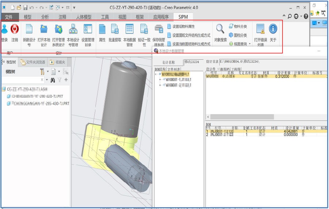329x209 pixels.
Task: Click 打开本地设计 folder icon
Action: (x=44, y=29)
